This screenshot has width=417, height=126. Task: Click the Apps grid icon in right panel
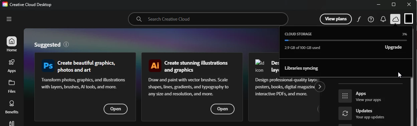pyautogui.click(x=345, y=96)
